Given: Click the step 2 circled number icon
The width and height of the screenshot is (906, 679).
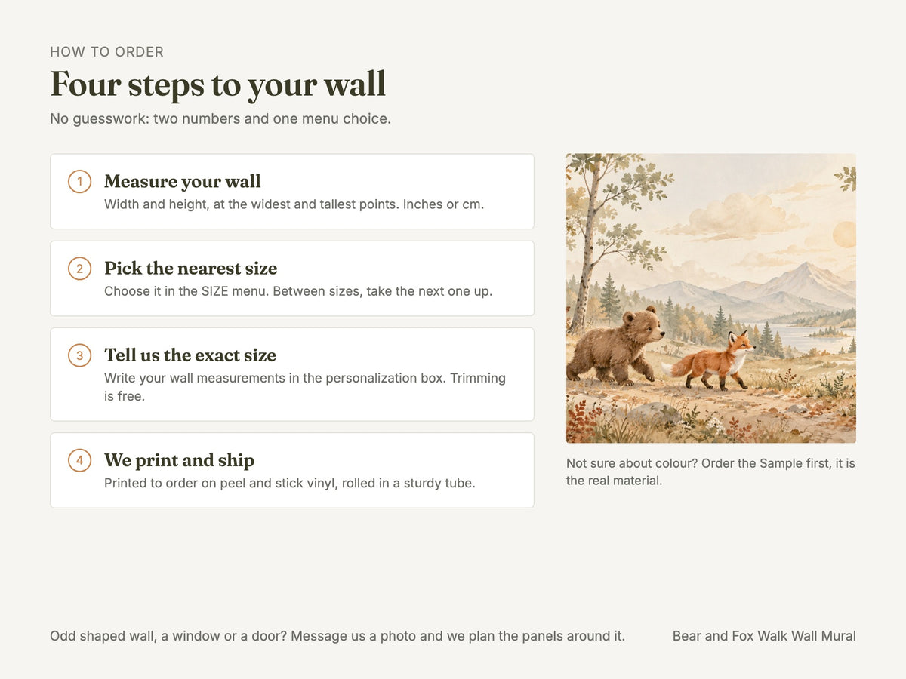Looking at the screenshot, I should pyautogui.click(x=79, y=269).
